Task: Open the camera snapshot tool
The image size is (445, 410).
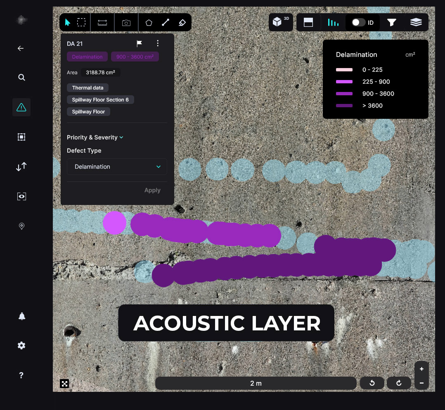Action: pyautogui.click(x=126, y=23)
